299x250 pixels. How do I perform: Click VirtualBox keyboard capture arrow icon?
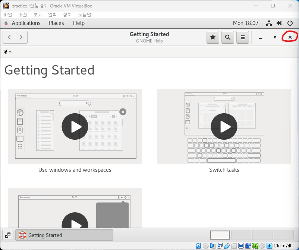point(269,246)
